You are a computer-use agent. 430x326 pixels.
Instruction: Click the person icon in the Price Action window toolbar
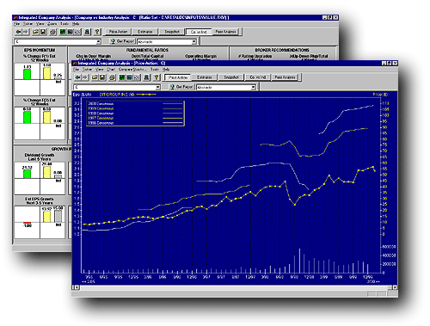(147, 77)
